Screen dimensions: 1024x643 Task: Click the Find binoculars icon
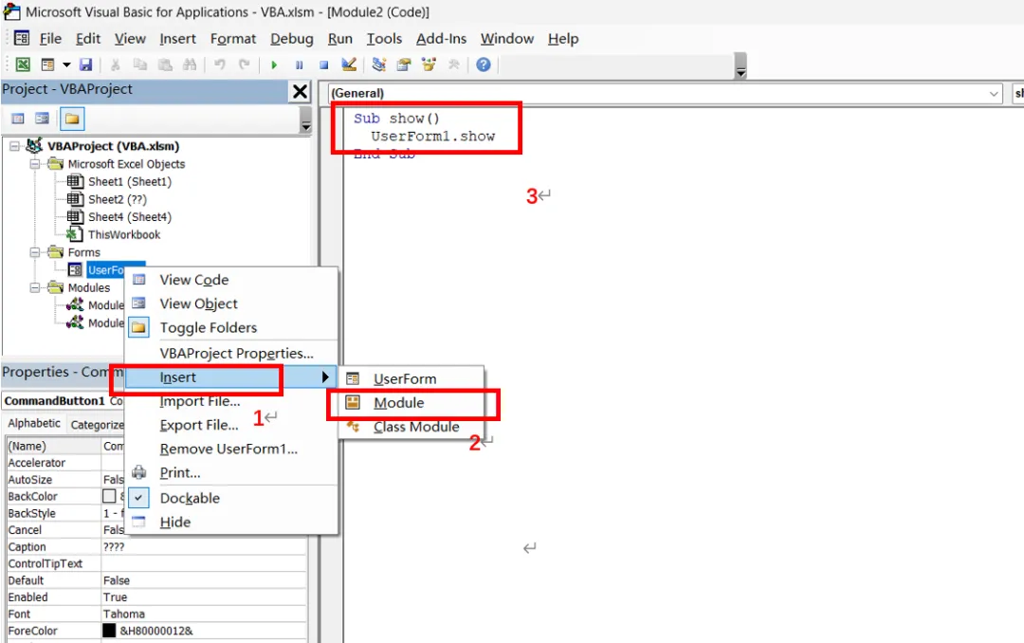click(x=190, y=64)
